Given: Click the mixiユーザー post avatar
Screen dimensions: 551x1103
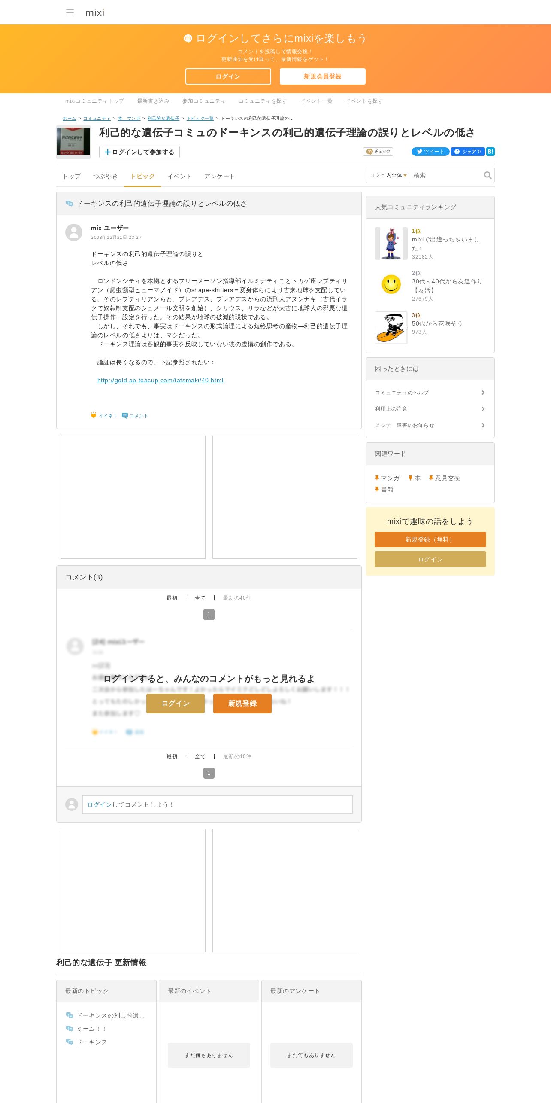Looking at the screenshot, I should point(74,232).
